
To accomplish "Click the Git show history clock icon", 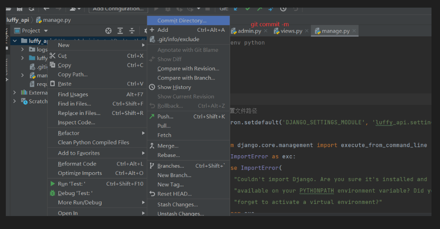I will [x=283, y=8].
